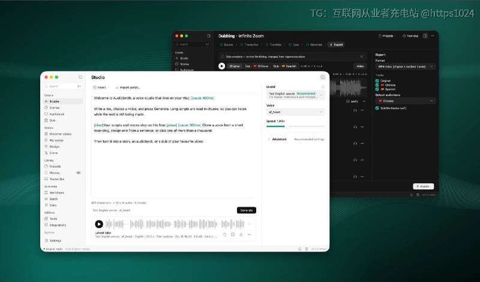Toggle the Dubbing window inspector panel icon
The image size is (480, 282).
tap(425, 36)
